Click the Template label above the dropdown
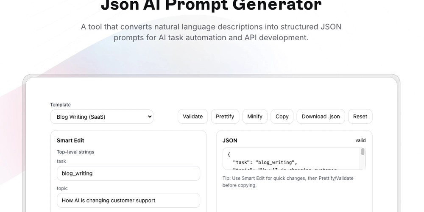This screenshot has height=212, width=424. (x=60, y=105)
